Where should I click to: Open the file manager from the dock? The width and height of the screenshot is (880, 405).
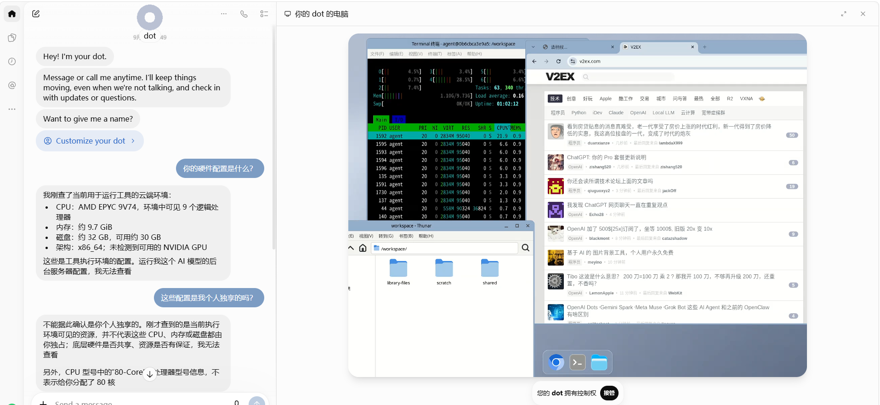pyautogui.click(x=599, y=362)
